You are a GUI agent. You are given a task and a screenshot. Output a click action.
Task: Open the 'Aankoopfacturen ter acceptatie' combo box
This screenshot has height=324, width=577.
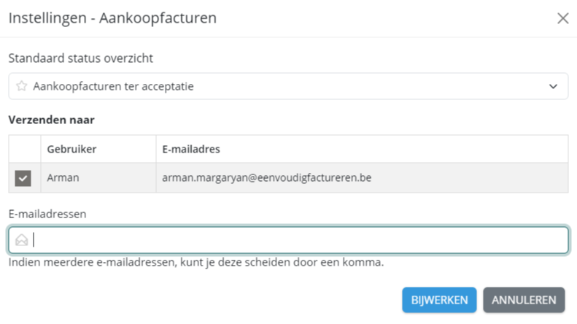tap(288, 86)
